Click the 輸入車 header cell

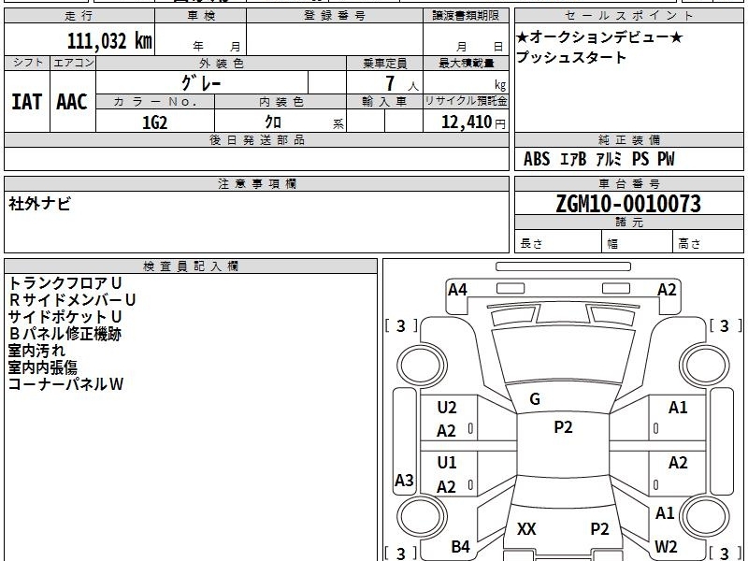[384, 102]
